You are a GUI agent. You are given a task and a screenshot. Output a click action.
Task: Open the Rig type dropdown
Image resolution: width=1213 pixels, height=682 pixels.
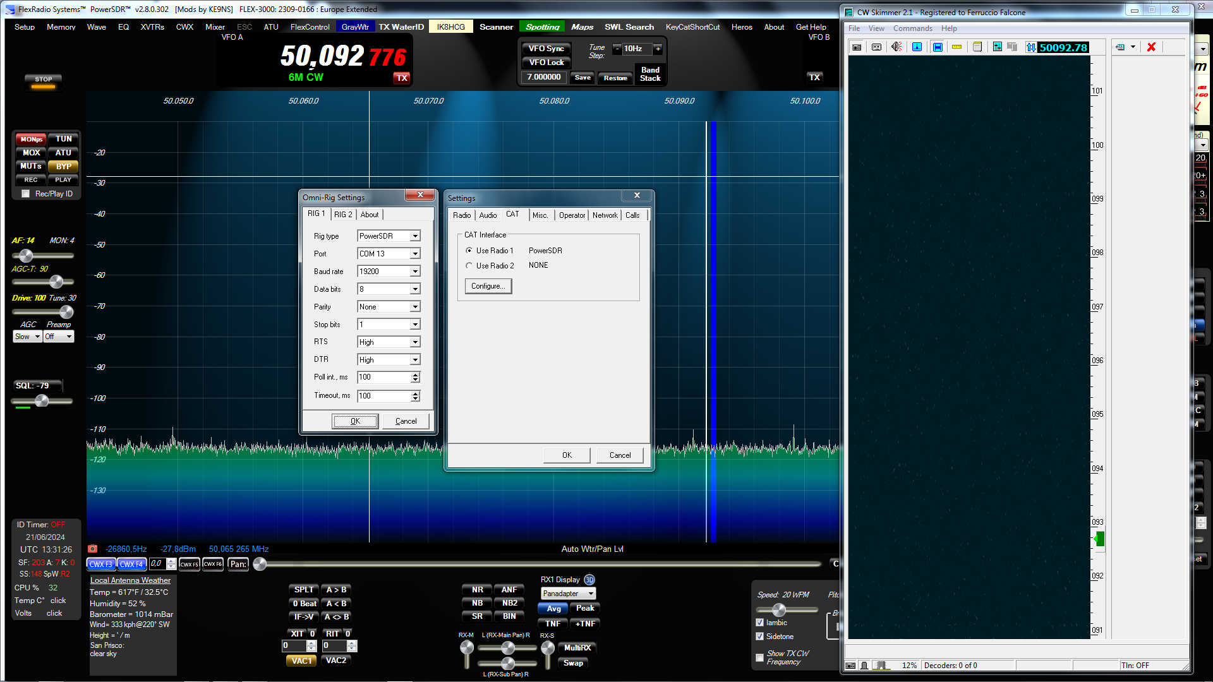[x=415, y=236]
